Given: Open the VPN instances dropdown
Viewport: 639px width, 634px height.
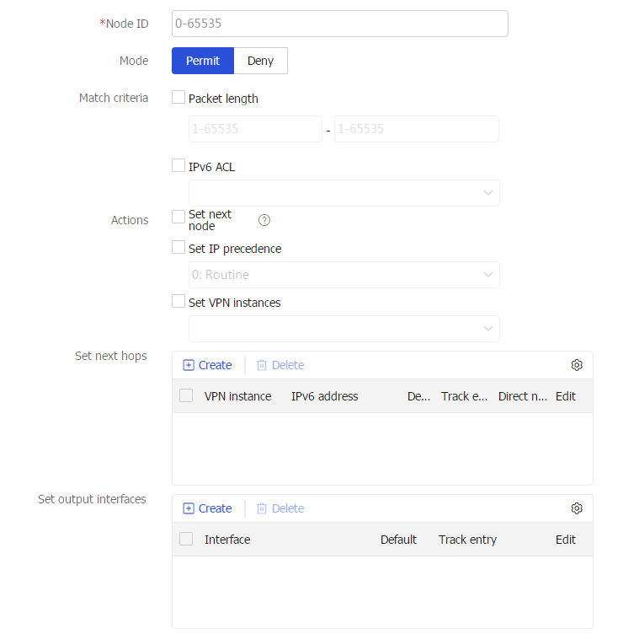Looking at the screenshot, I should pyautogui.click(x=344, y=329).
